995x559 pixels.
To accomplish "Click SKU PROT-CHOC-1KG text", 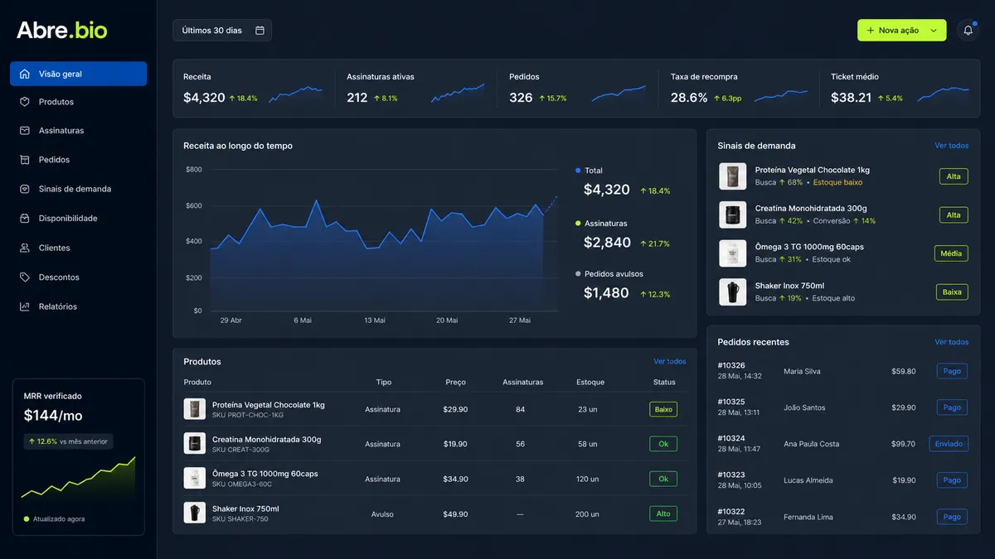I will [248, 415].
